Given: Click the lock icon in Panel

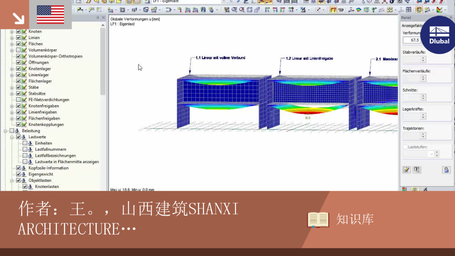Looking at the screenshot, I should pyautogui.click(x=446, y=170).
